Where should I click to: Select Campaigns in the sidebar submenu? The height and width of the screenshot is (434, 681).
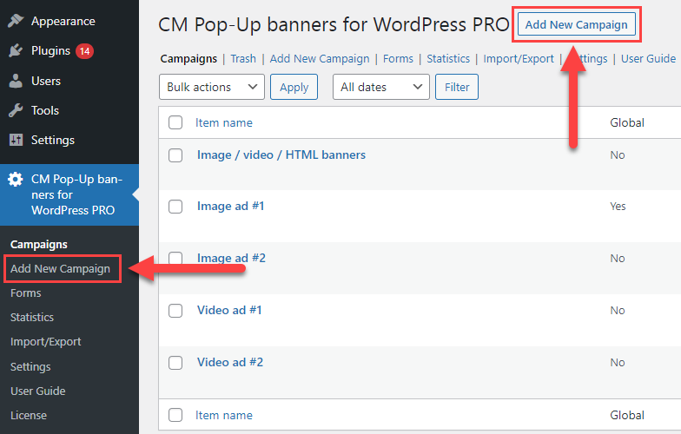(x=38, y=245)
